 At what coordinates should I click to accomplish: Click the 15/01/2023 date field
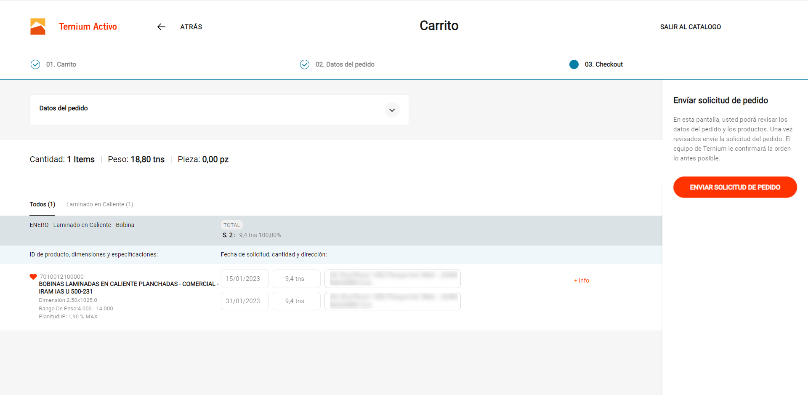pos(245,279)
